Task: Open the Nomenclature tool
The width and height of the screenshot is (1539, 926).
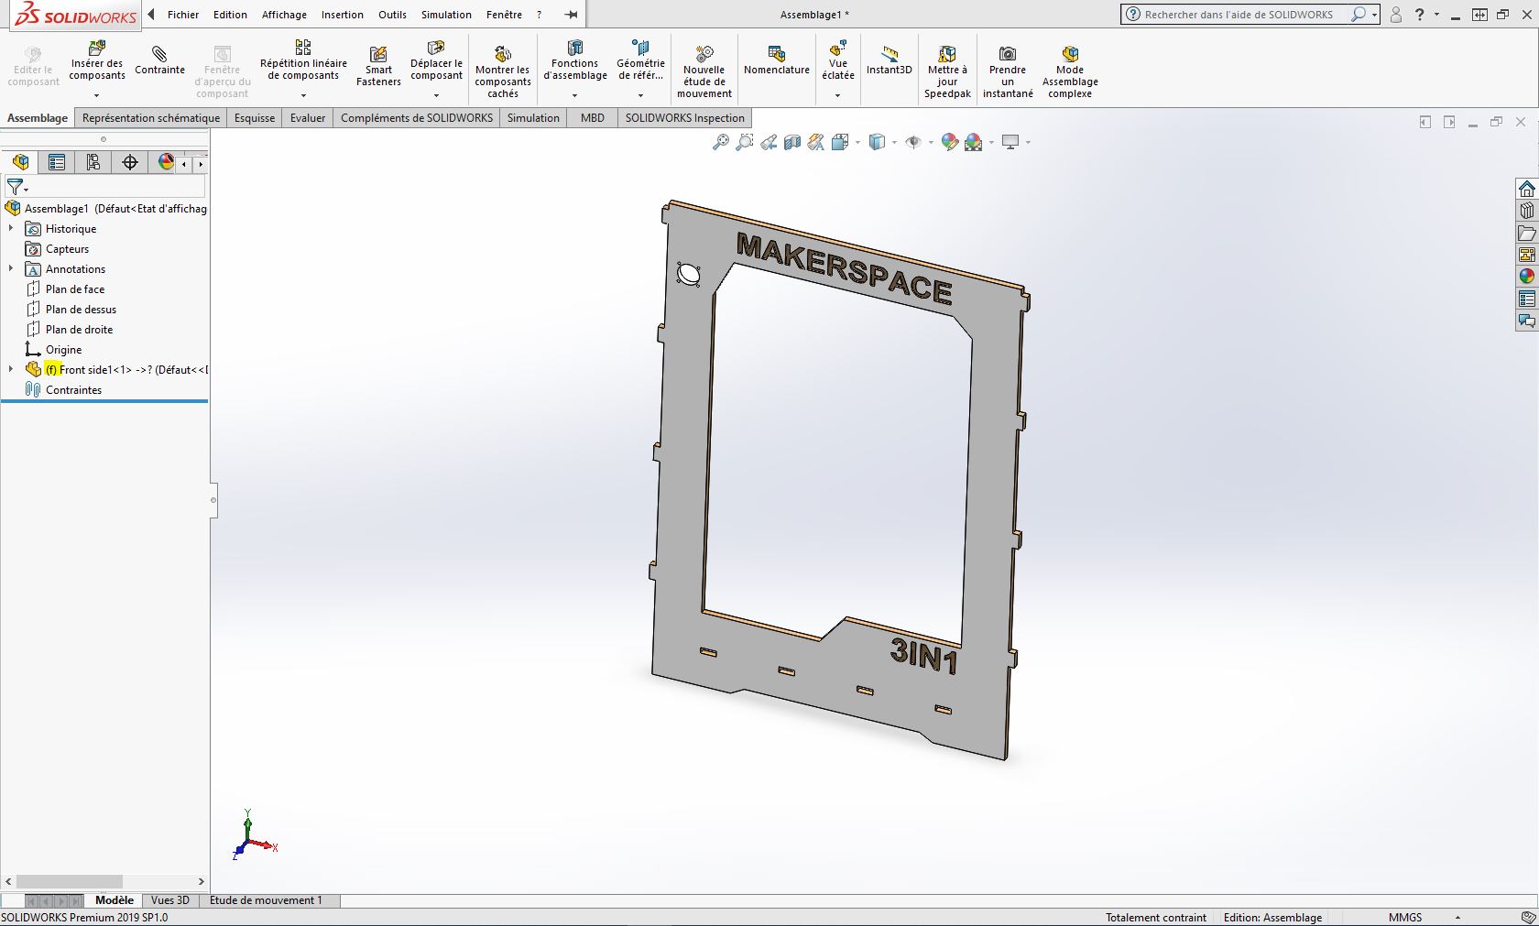Action: [x=777, y=60]
